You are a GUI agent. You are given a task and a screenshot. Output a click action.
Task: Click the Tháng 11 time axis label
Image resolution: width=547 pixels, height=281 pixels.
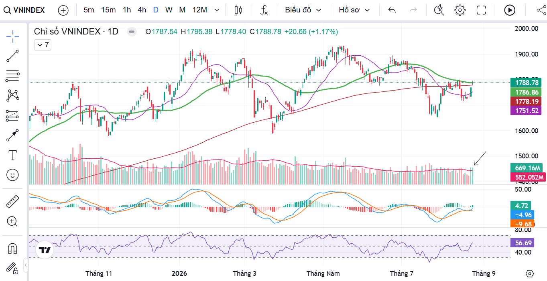click(x=99, y=273)
